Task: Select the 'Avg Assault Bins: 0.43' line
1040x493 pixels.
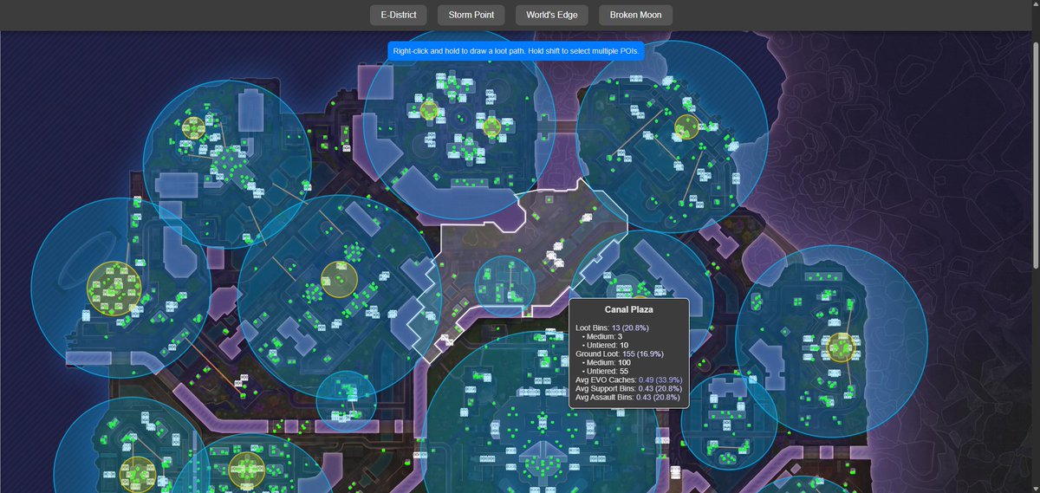Action: tap(629, 397)
